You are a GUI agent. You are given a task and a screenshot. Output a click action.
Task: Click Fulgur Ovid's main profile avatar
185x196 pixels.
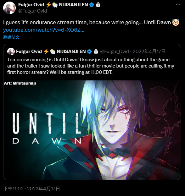9,8
